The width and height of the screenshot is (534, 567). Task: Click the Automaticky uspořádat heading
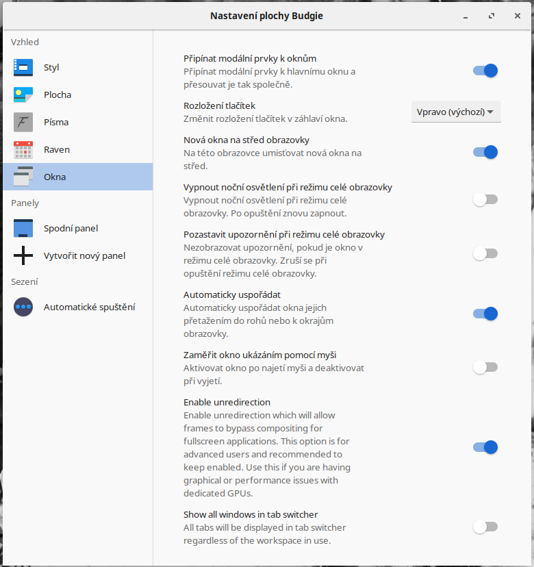click(232, 294)
